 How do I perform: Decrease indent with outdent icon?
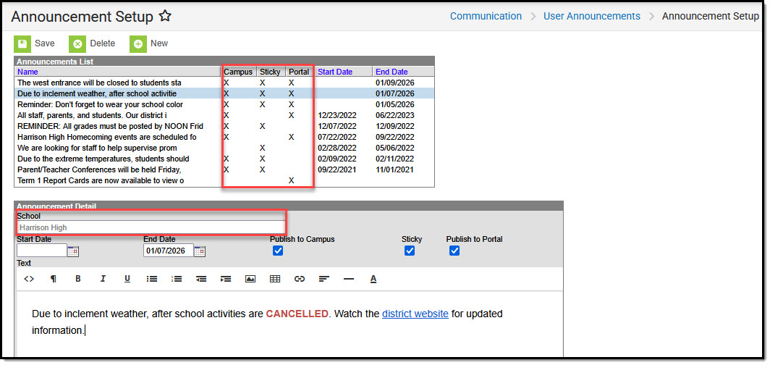pos(201,279)
